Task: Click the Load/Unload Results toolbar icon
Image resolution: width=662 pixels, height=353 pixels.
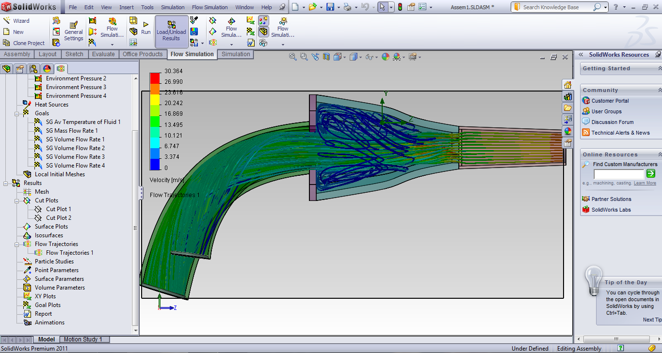Action: [171, 30]
